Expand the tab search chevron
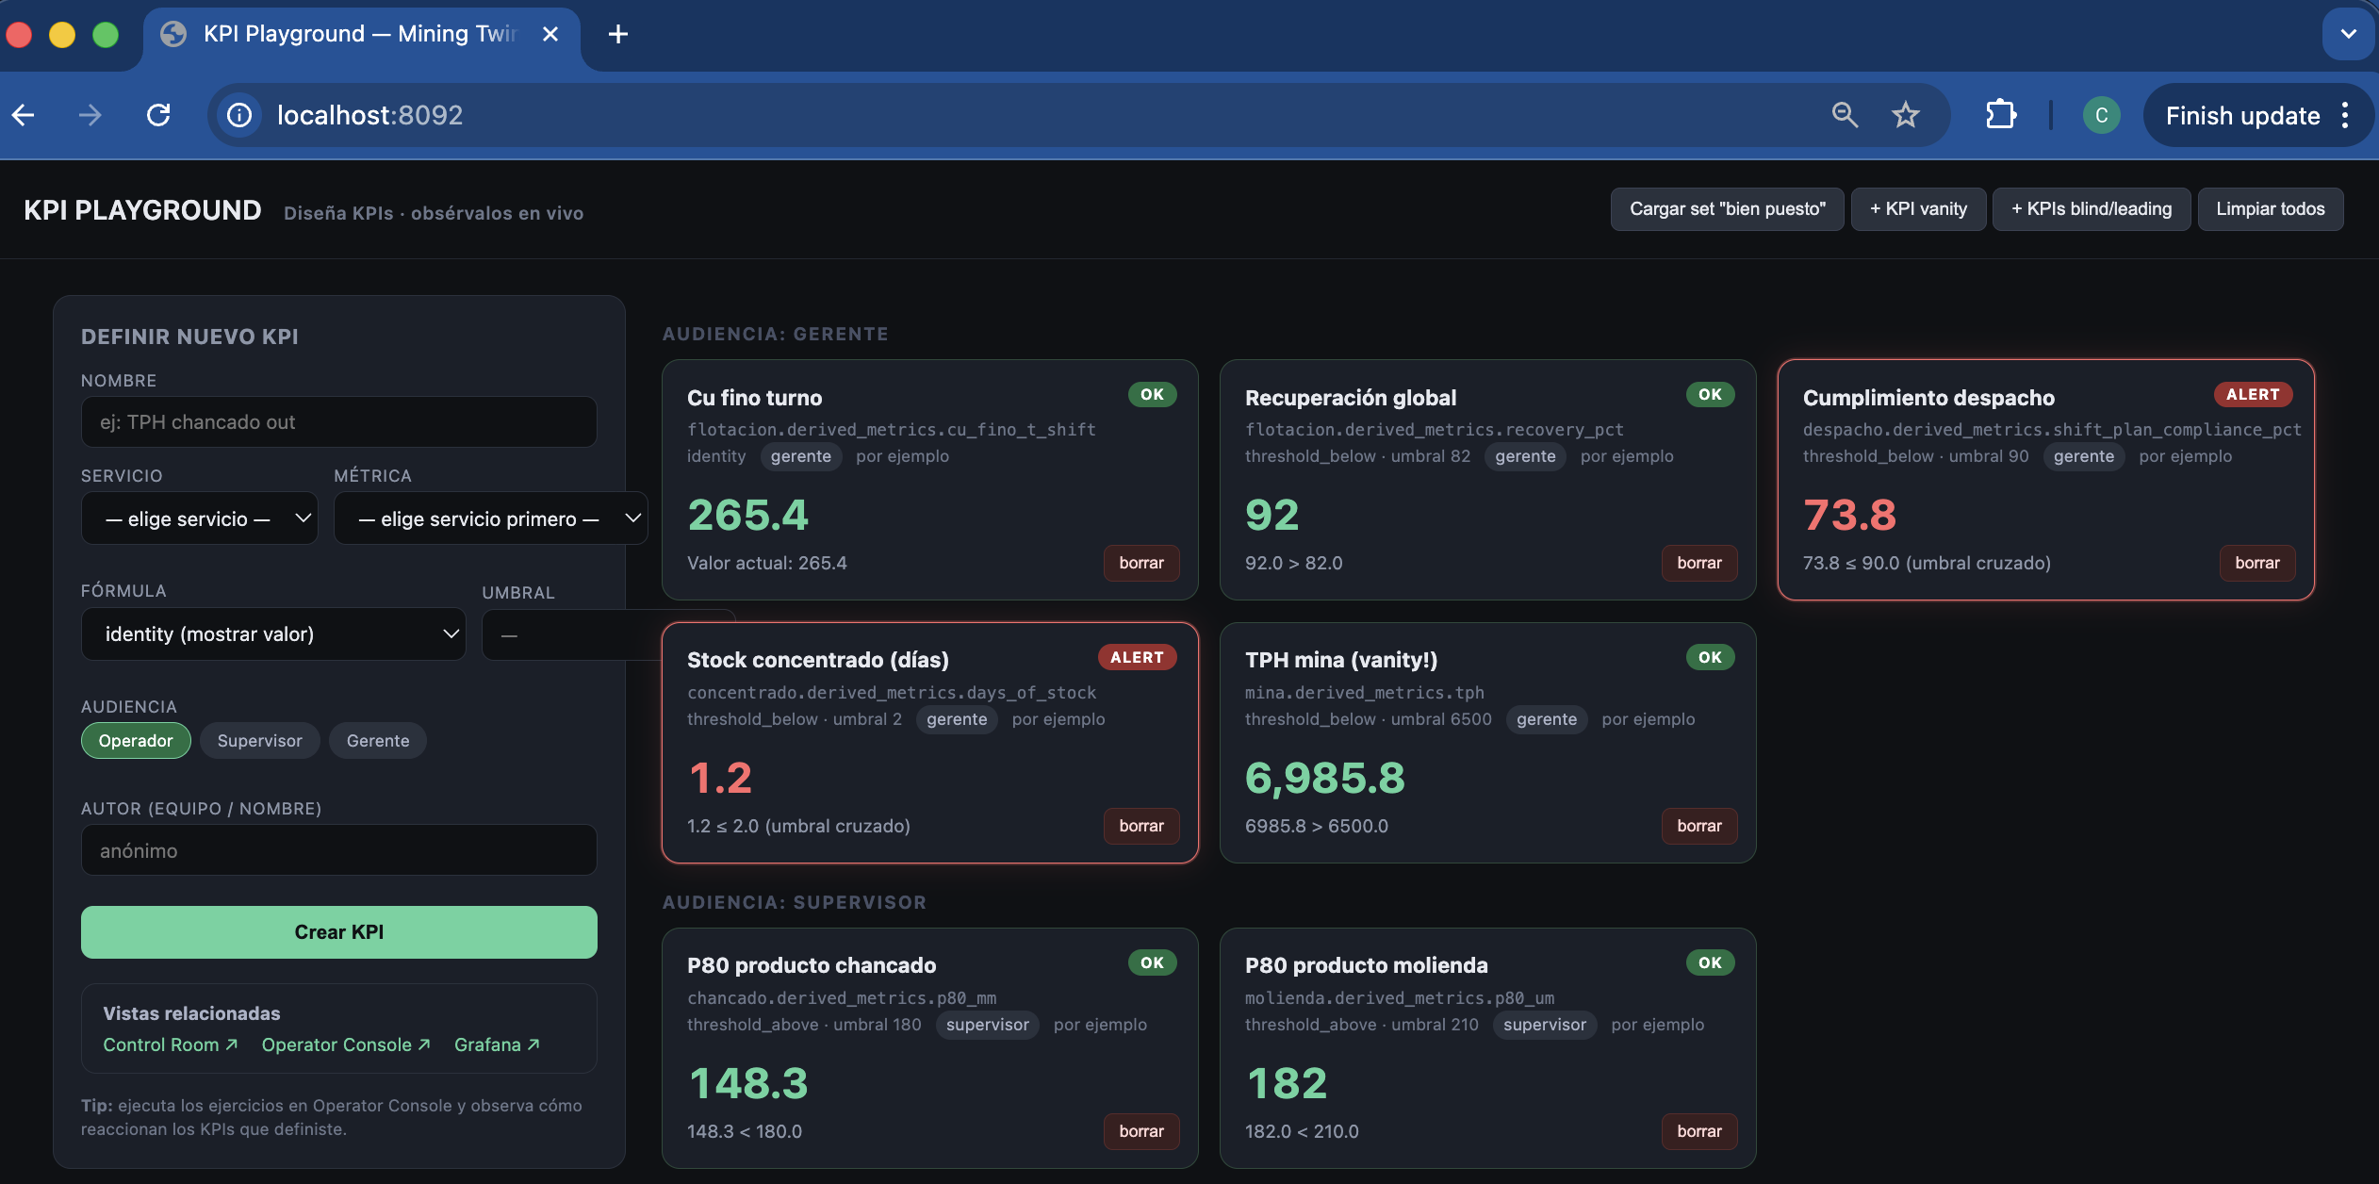Viewport: 2379px width, 1184px height. coord(2348,34)
